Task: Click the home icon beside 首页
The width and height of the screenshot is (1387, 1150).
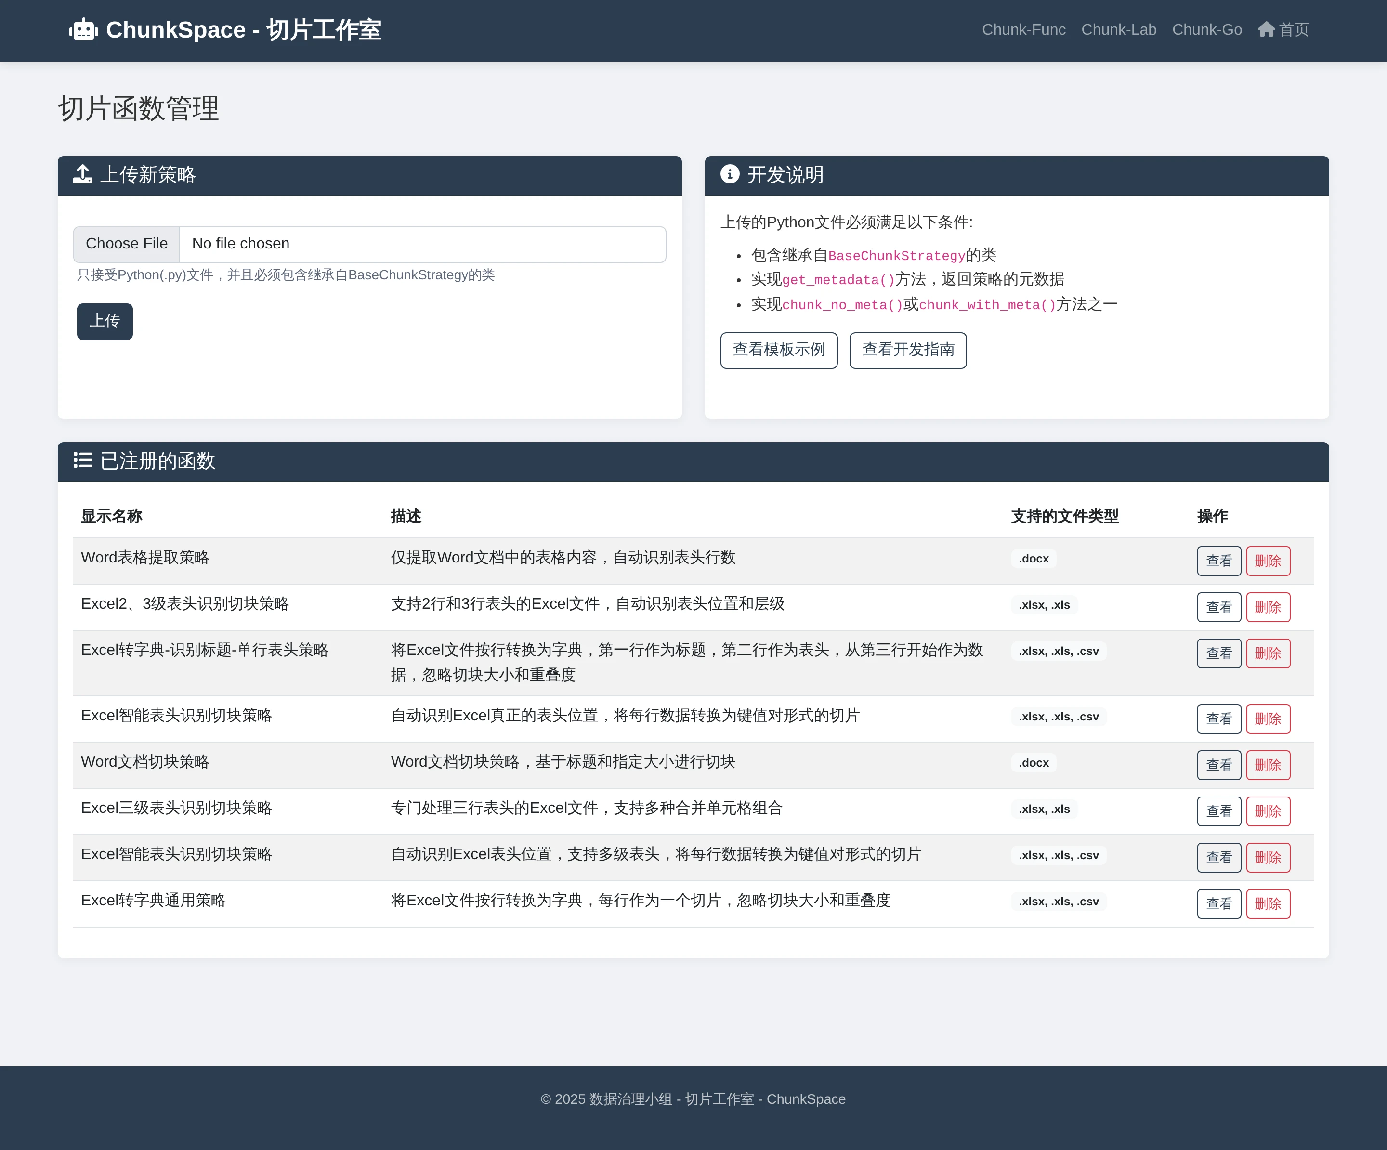Action: tap(1266, 30)
